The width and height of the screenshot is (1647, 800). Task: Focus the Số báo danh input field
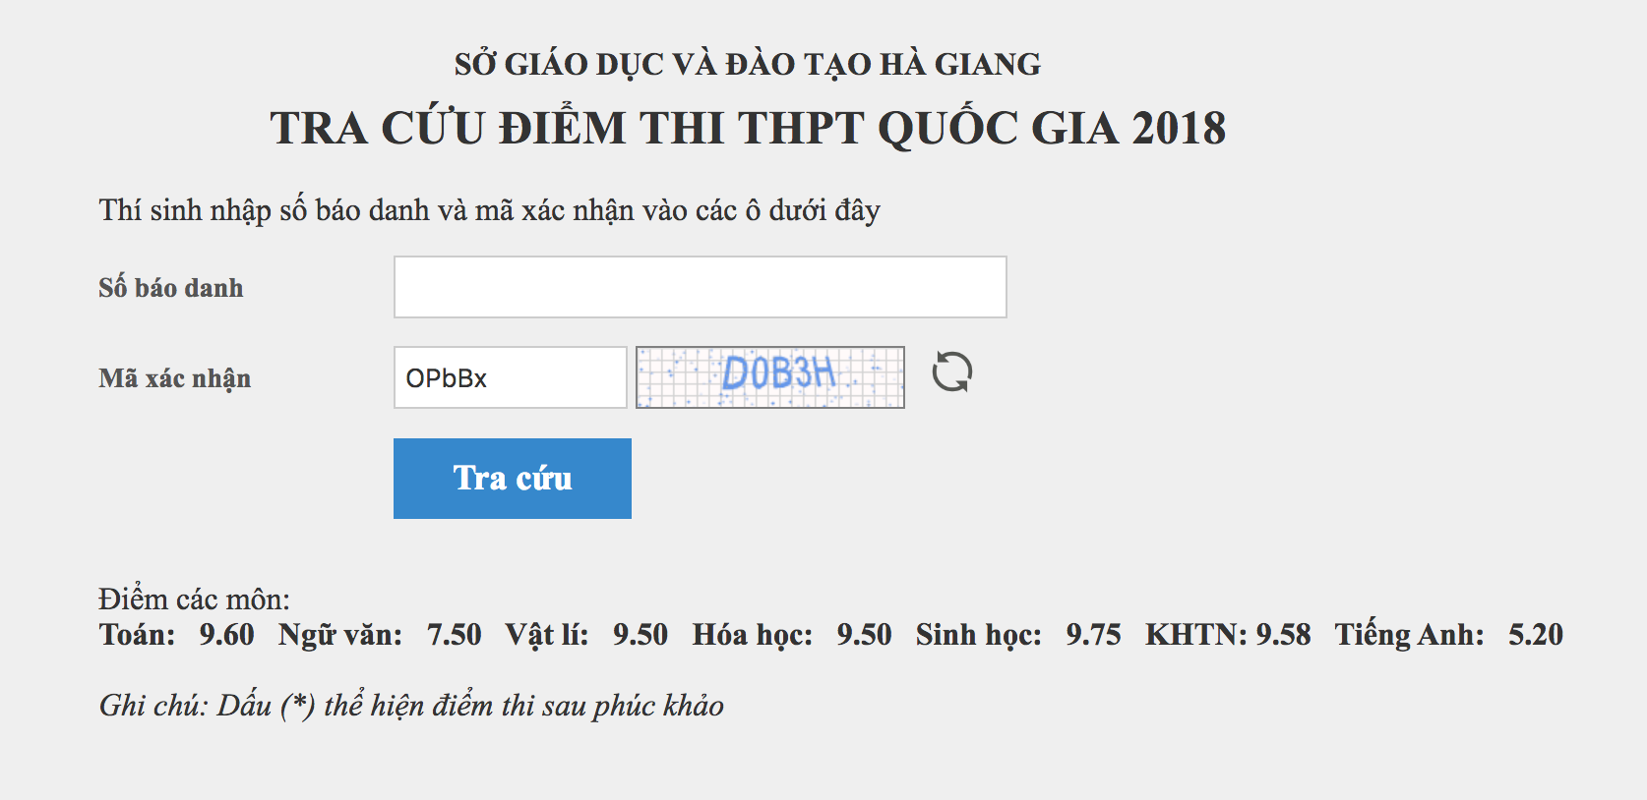click(701, 287)
